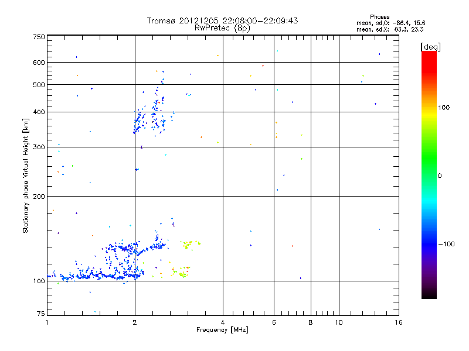Viewport: 469px width, 351px height.
Task: Click the black bottom of the color bar
Action: (429, 294)
